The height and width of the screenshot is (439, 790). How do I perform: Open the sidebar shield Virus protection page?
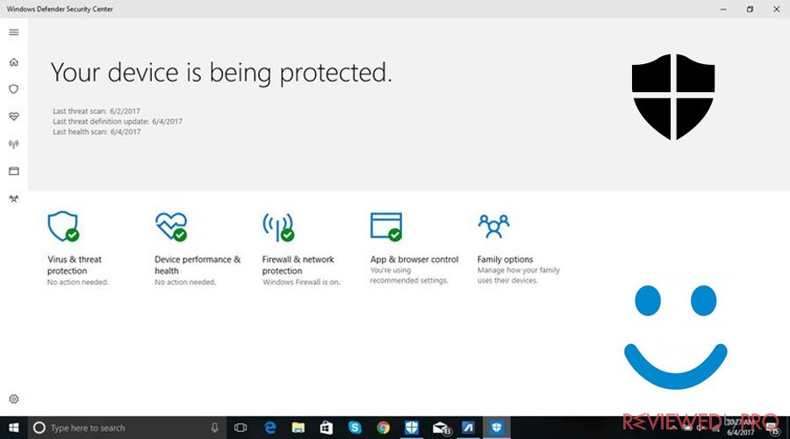point(14,90)
